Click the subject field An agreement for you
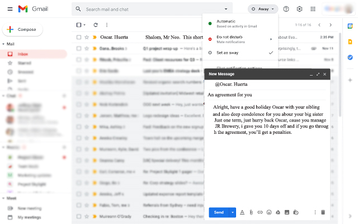 [267, 95]
